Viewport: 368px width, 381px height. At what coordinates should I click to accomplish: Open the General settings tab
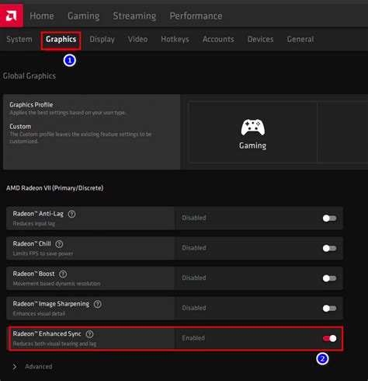[300, 40]
